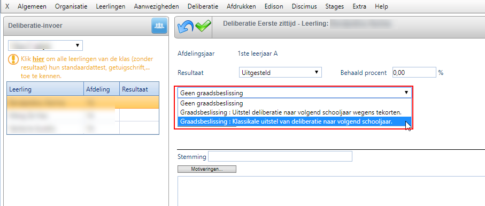Select 'Geen graadsbeslissing' option in list
Screen dimensions: 485x206
tap(295, 103)
